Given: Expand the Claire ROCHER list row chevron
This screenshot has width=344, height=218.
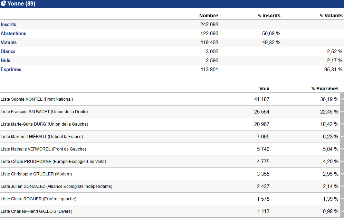Looking at the screenshot, I should pos(342,199).
